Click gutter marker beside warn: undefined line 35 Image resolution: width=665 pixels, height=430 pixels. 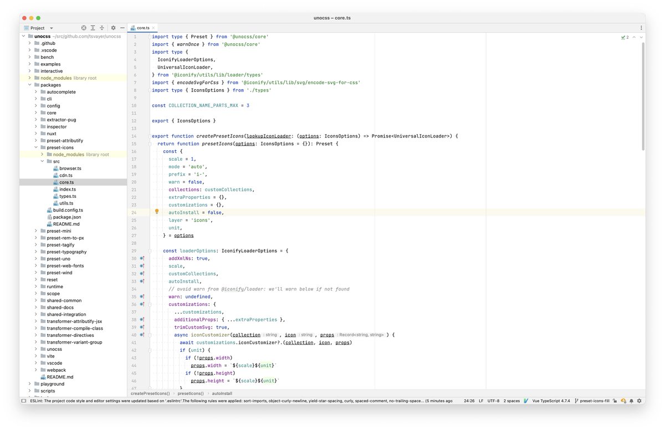[x=142, y=296]
